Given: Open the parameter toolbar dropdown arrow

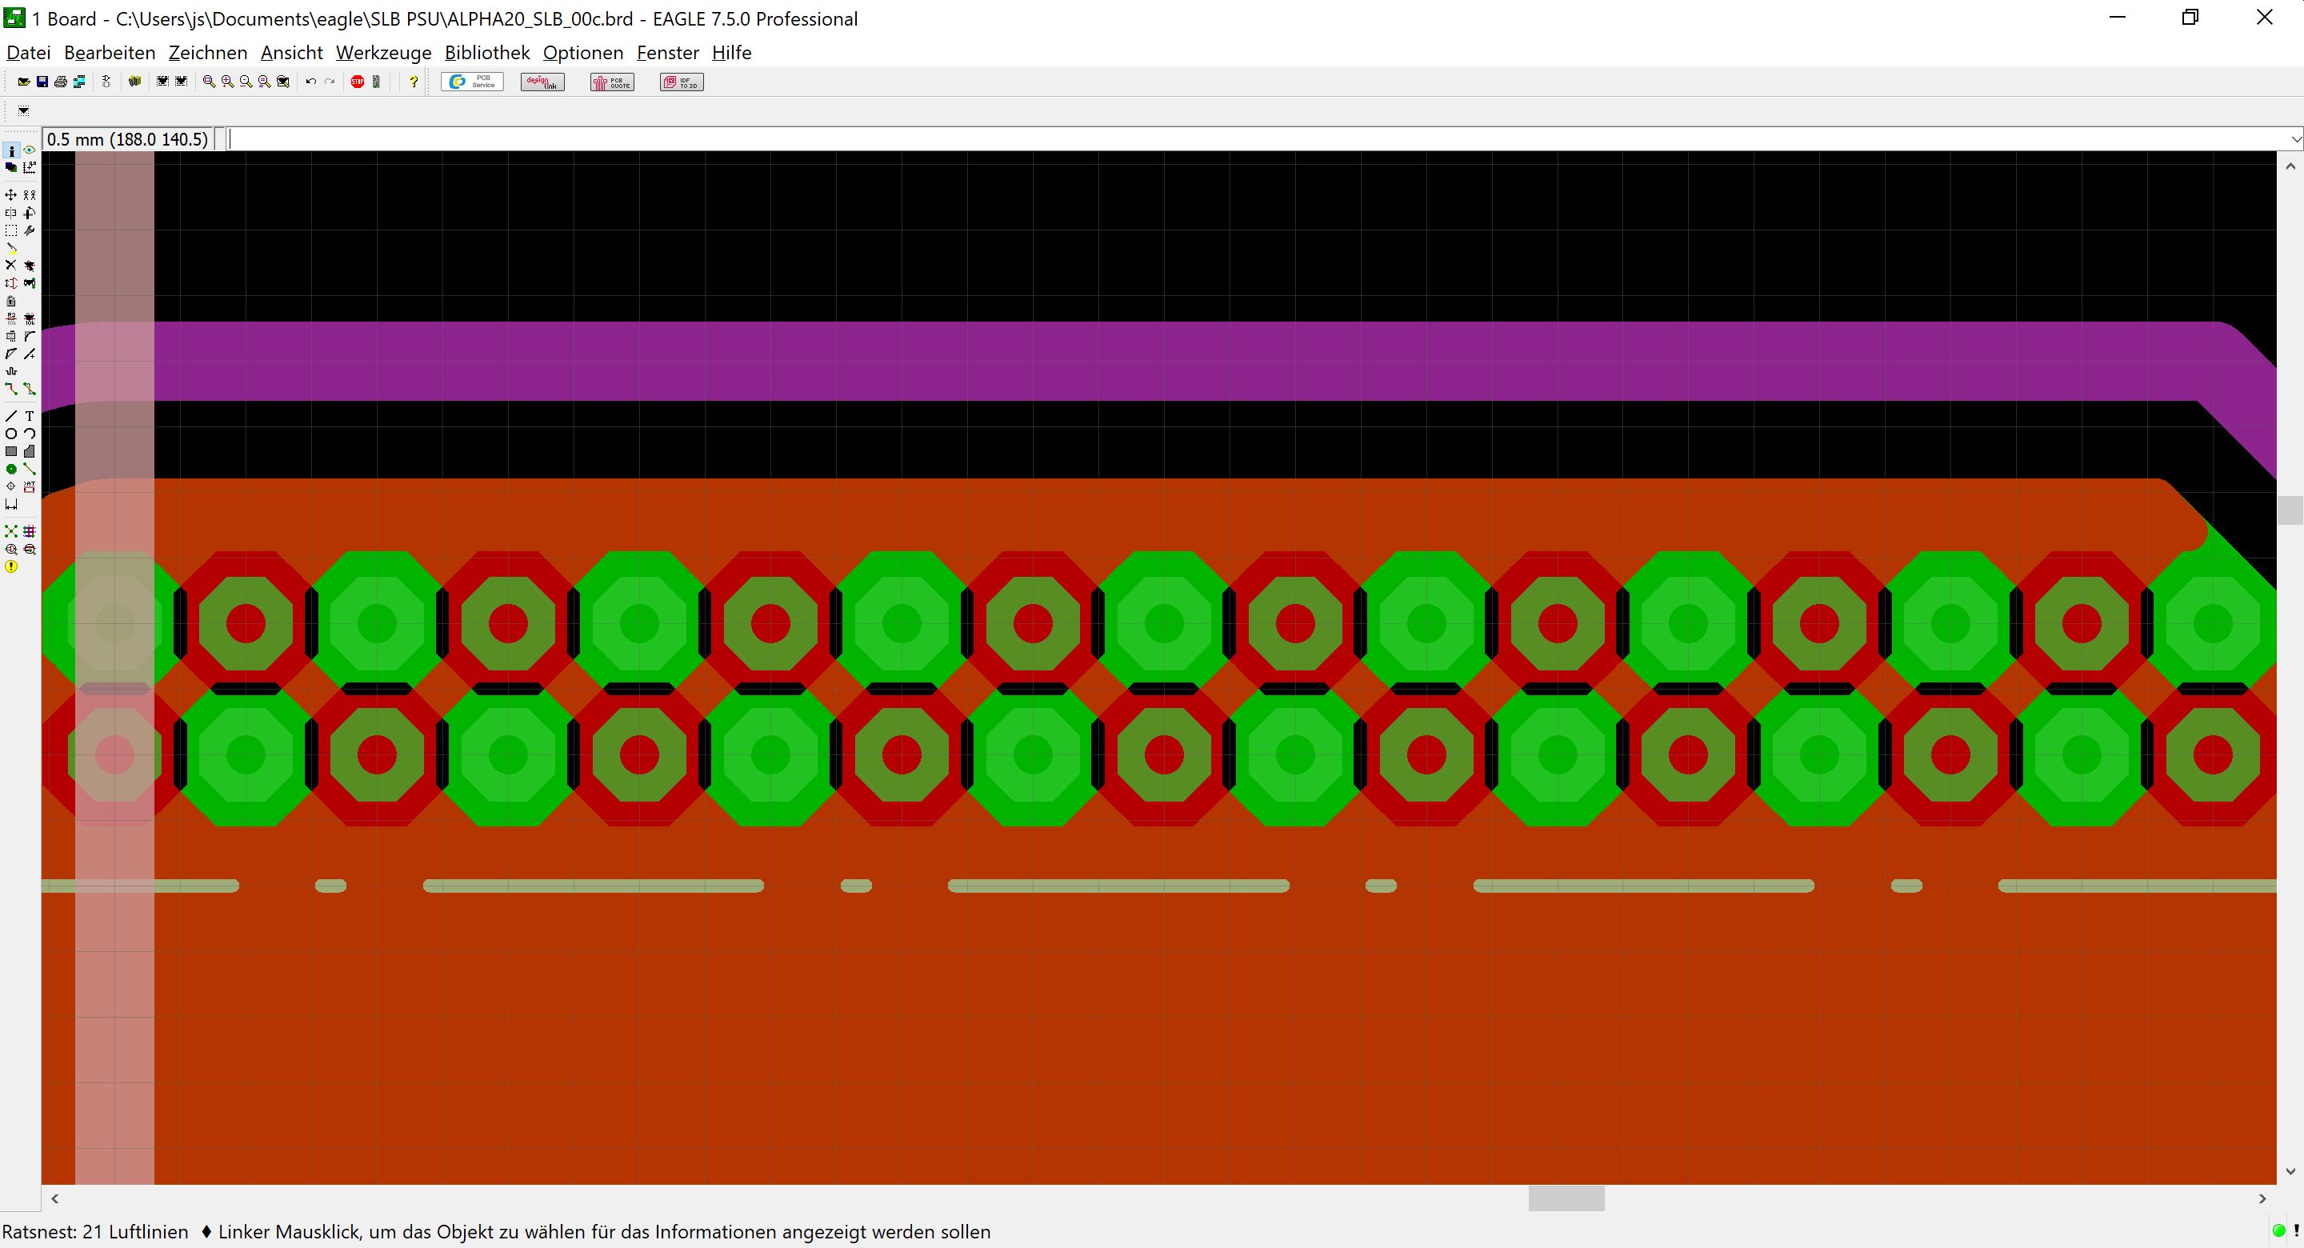Looking at the screenshot, I should 23,111.
